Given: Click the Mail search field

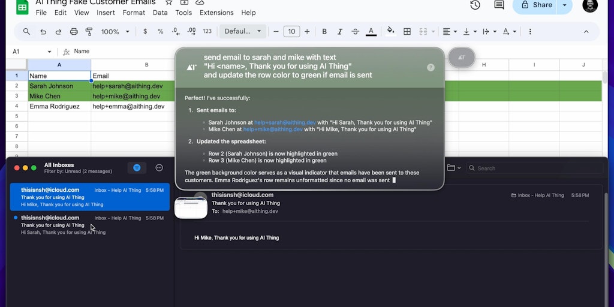Looking at the screenshot, I should click(534, 168).
